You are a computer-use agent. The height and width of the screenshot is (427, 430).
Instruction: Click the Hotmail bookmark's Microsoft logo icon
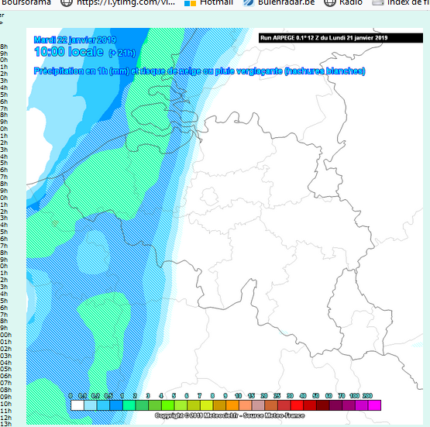pyautogui.click(x=190, y=3)
